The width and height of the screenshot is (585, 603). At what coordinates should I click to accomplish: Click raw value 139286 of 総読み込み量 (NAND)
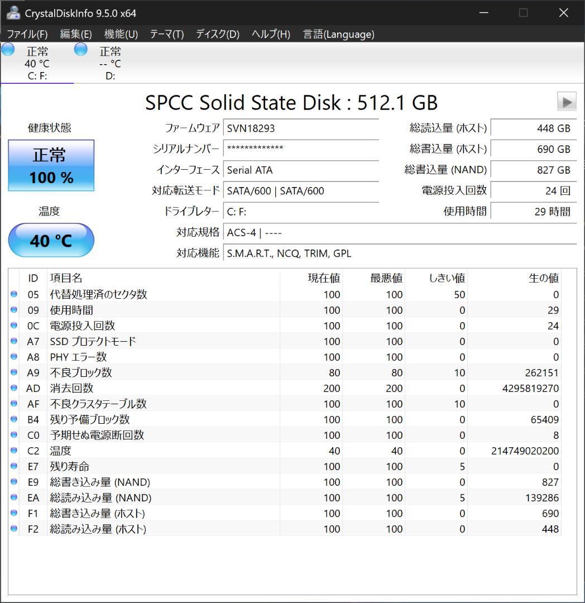pos(542,498)
